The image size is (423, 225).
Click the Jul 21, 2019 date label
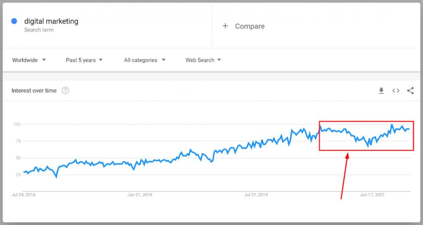coord(256,195)
